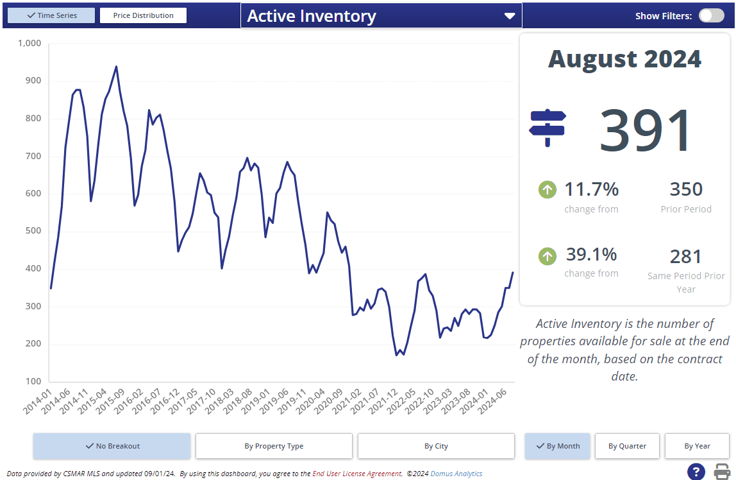Open the End User License Agreement link
The width and height of the screenshot is (736, 480).
coord(356,474)
